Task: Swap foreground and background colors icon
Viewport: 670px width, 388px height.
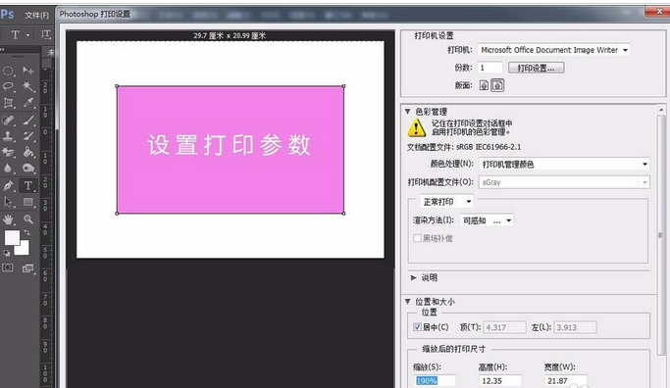Action: (x=27, y=232)
